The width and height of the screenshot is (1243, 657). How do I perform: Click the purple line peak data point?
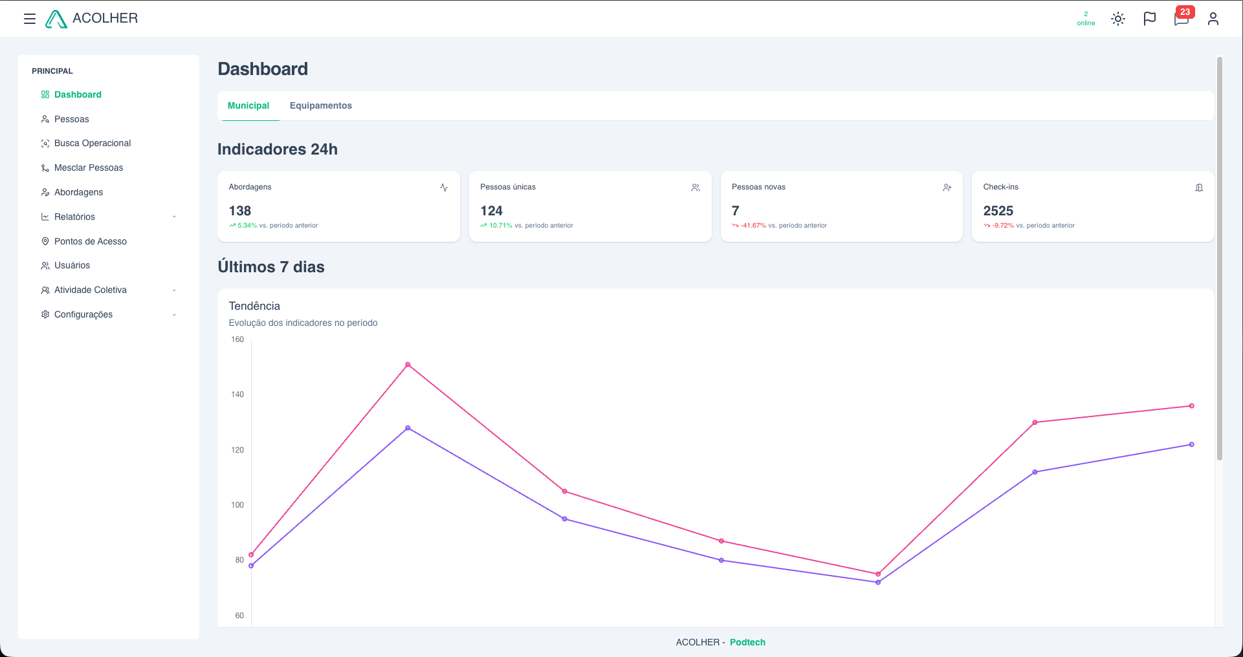[x=408, y=428]
